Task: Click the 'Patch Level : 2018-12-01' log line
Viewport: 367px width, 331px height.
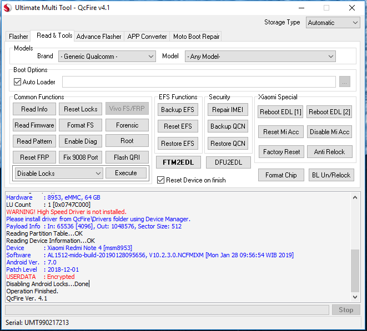Action: coord(43,269)
